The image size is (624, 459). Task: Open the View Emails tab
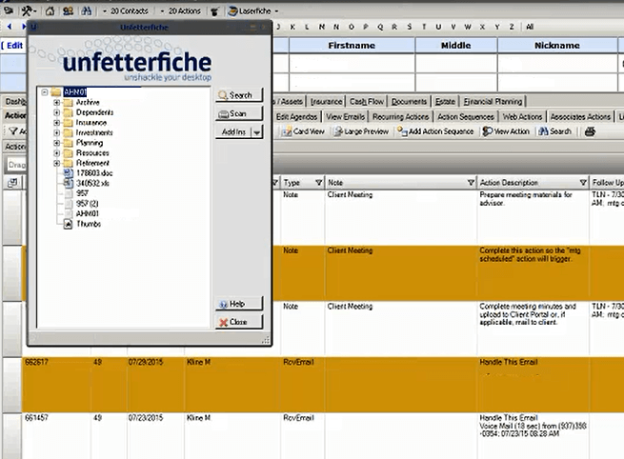coord(345,117)
